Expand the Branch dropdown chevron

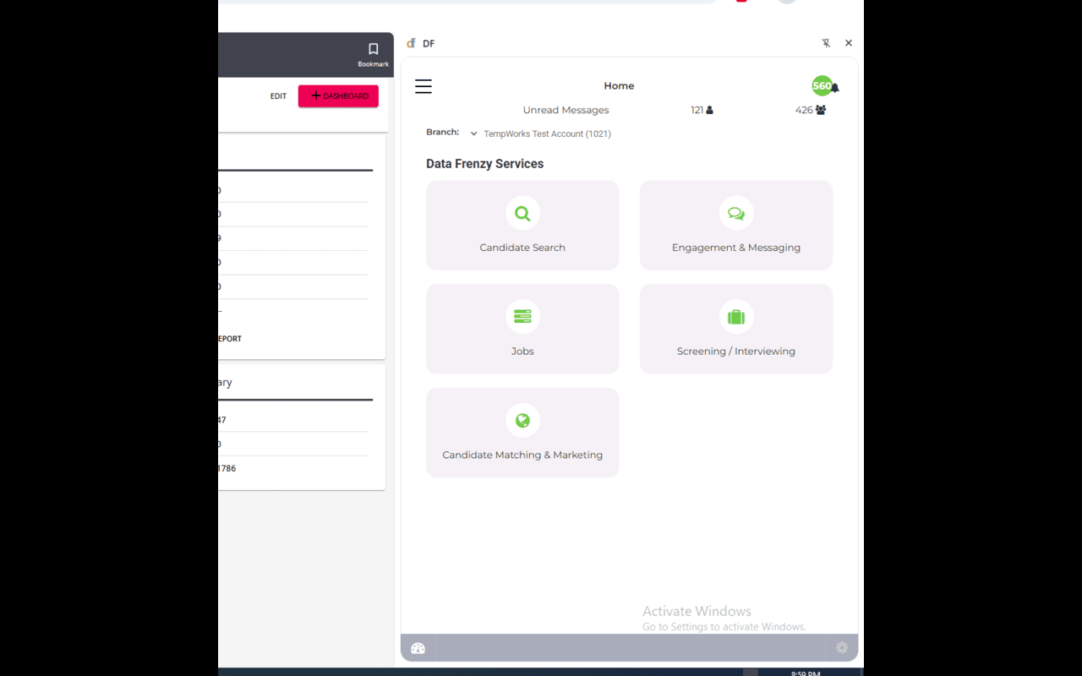coord(473,134)
